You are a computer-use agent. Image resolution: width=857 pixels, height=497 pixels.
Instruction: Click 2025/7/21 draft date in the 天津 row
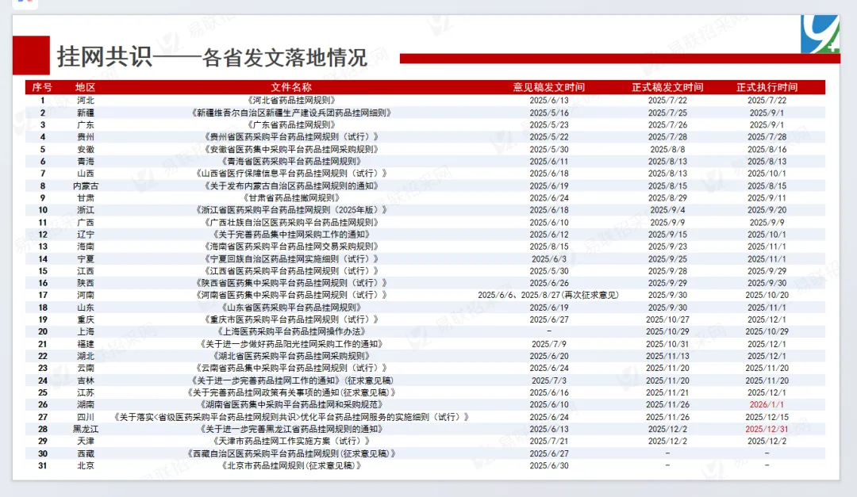pos(549,442)
